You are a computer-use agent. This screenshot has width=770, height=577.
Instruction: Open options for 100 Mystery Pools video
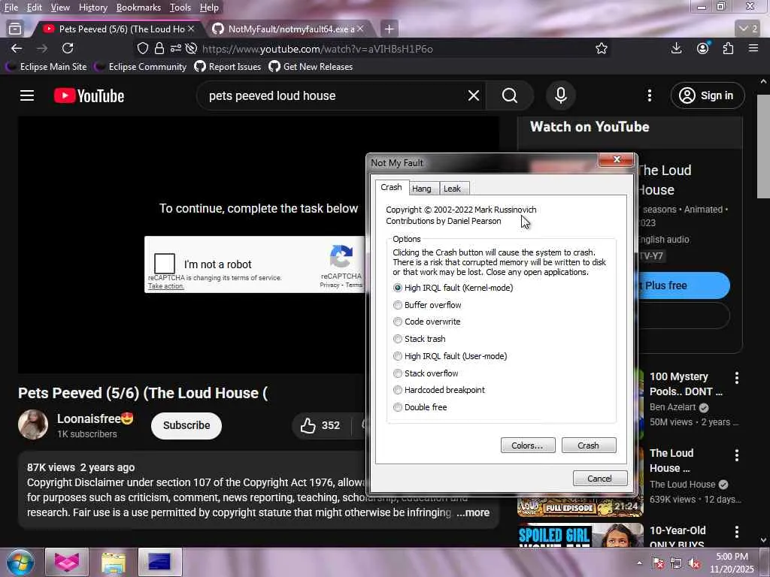736,377
